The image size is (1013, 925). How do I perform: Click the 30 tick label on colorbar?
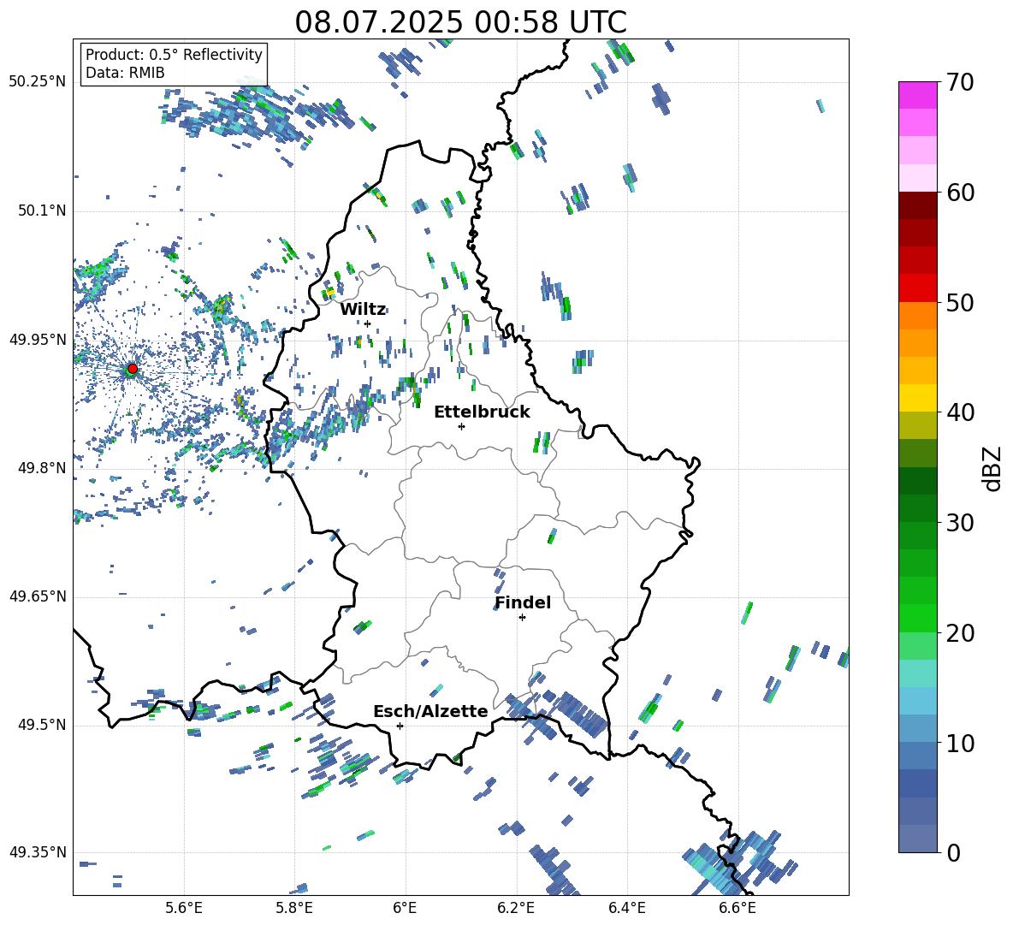[960, 523]
